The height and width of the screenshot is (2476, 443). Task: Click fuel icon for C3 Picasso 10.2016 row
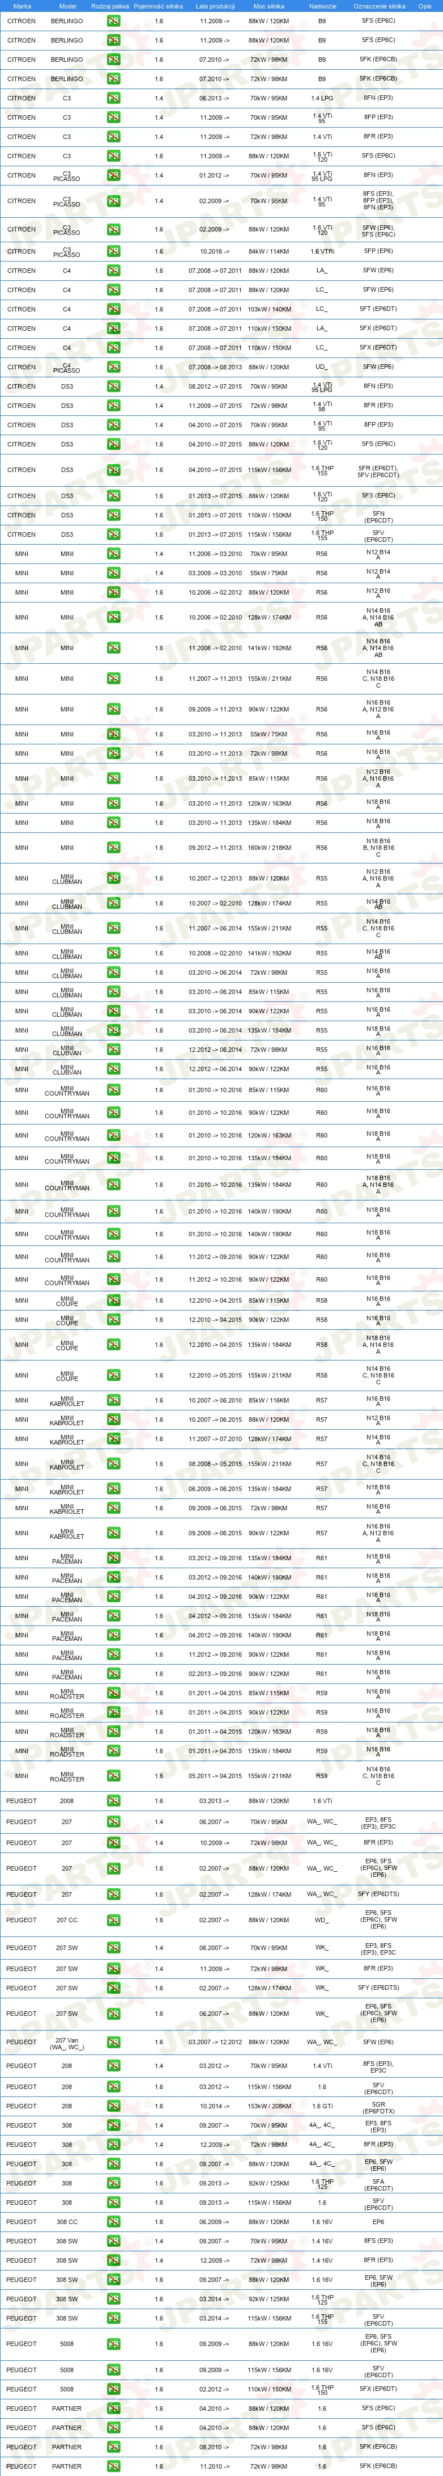[x=113, y=252]
